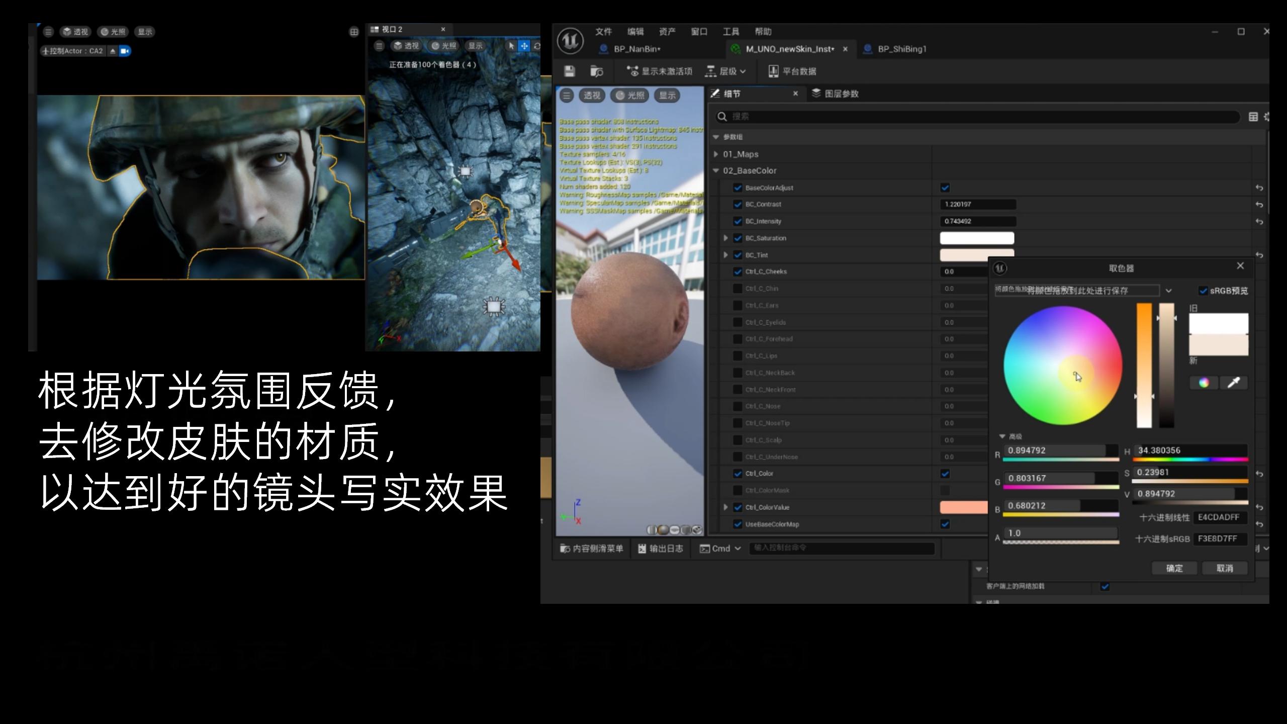This screenshot has width=1287, height=724.
Task: Open the 文件 menu
Action: [x=603, y=32]
